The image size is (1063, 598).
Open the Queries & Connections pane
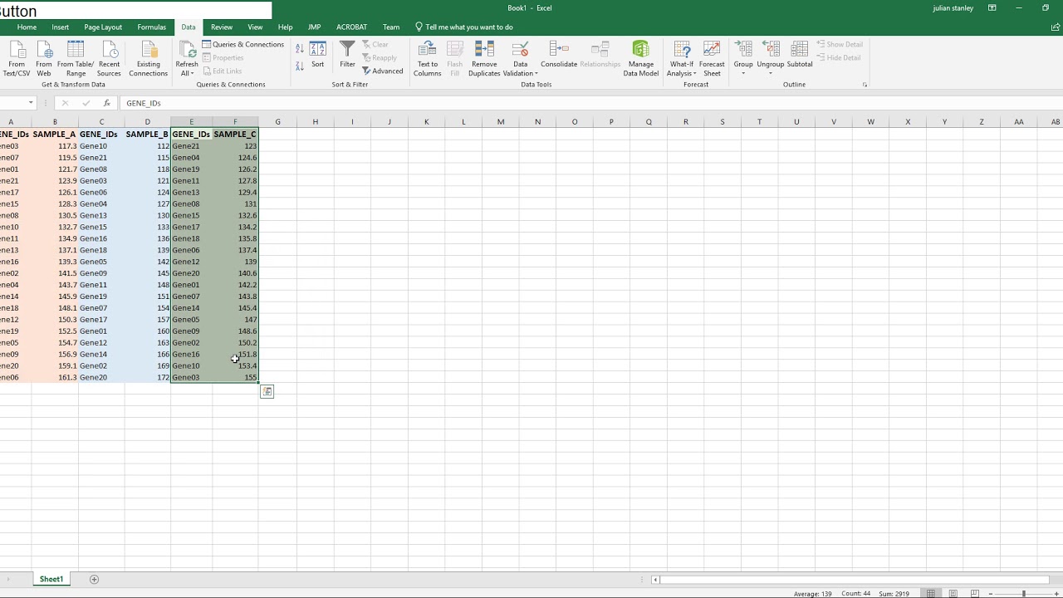point(243,44)
